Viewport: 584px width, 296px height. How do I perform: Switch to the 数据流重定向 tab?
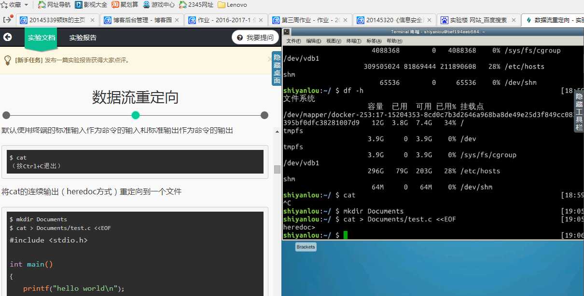pos(553,20)
